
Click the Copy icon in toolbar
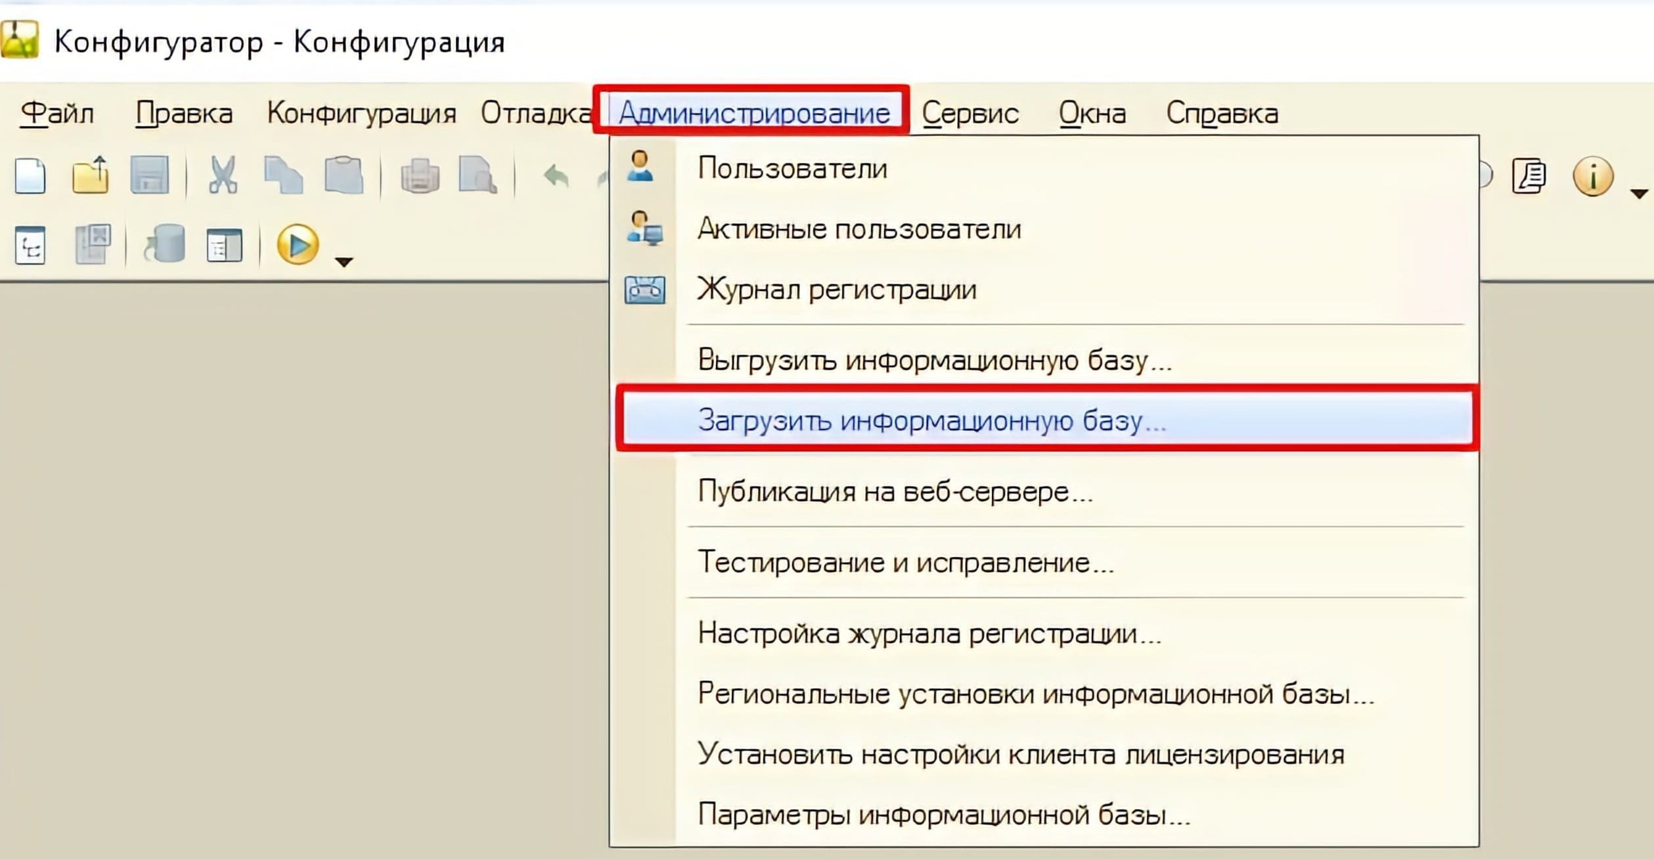pyautogui.click(x=283, y=175)
